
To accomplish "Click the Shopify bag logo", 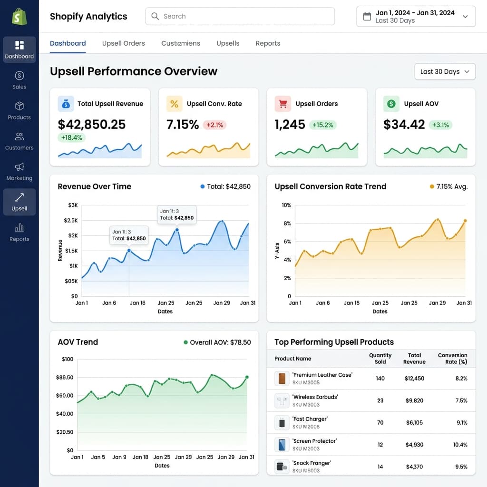I will pyautogui.click(x=19, y=17).
